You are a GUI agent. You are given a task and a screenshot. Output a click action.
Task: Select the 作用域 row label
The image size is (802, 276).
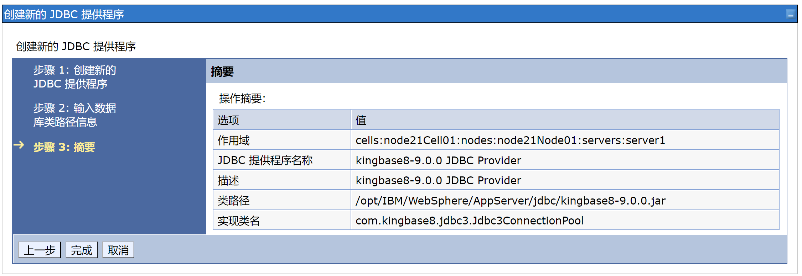point(234,140)
